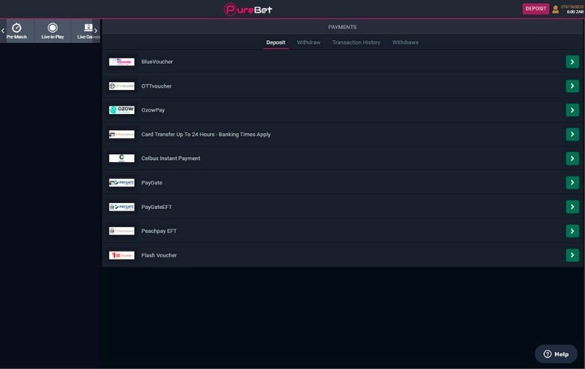Open the Help chat button
The height and width of the screenshot is (369, 585).
click(556, 354)
